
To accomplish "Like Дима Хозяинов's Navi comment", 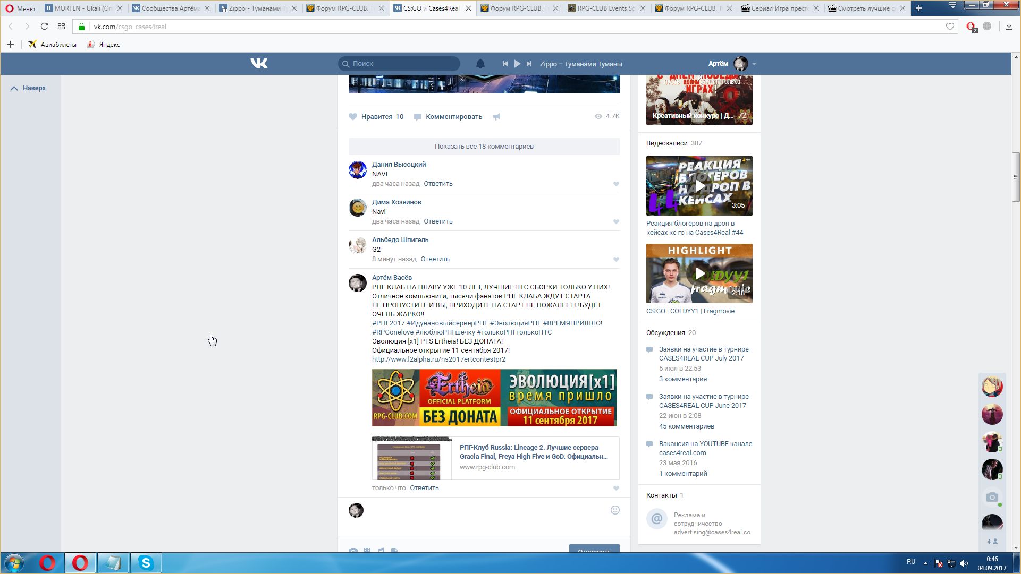I will pyautogui.click(x=616, y=222).
